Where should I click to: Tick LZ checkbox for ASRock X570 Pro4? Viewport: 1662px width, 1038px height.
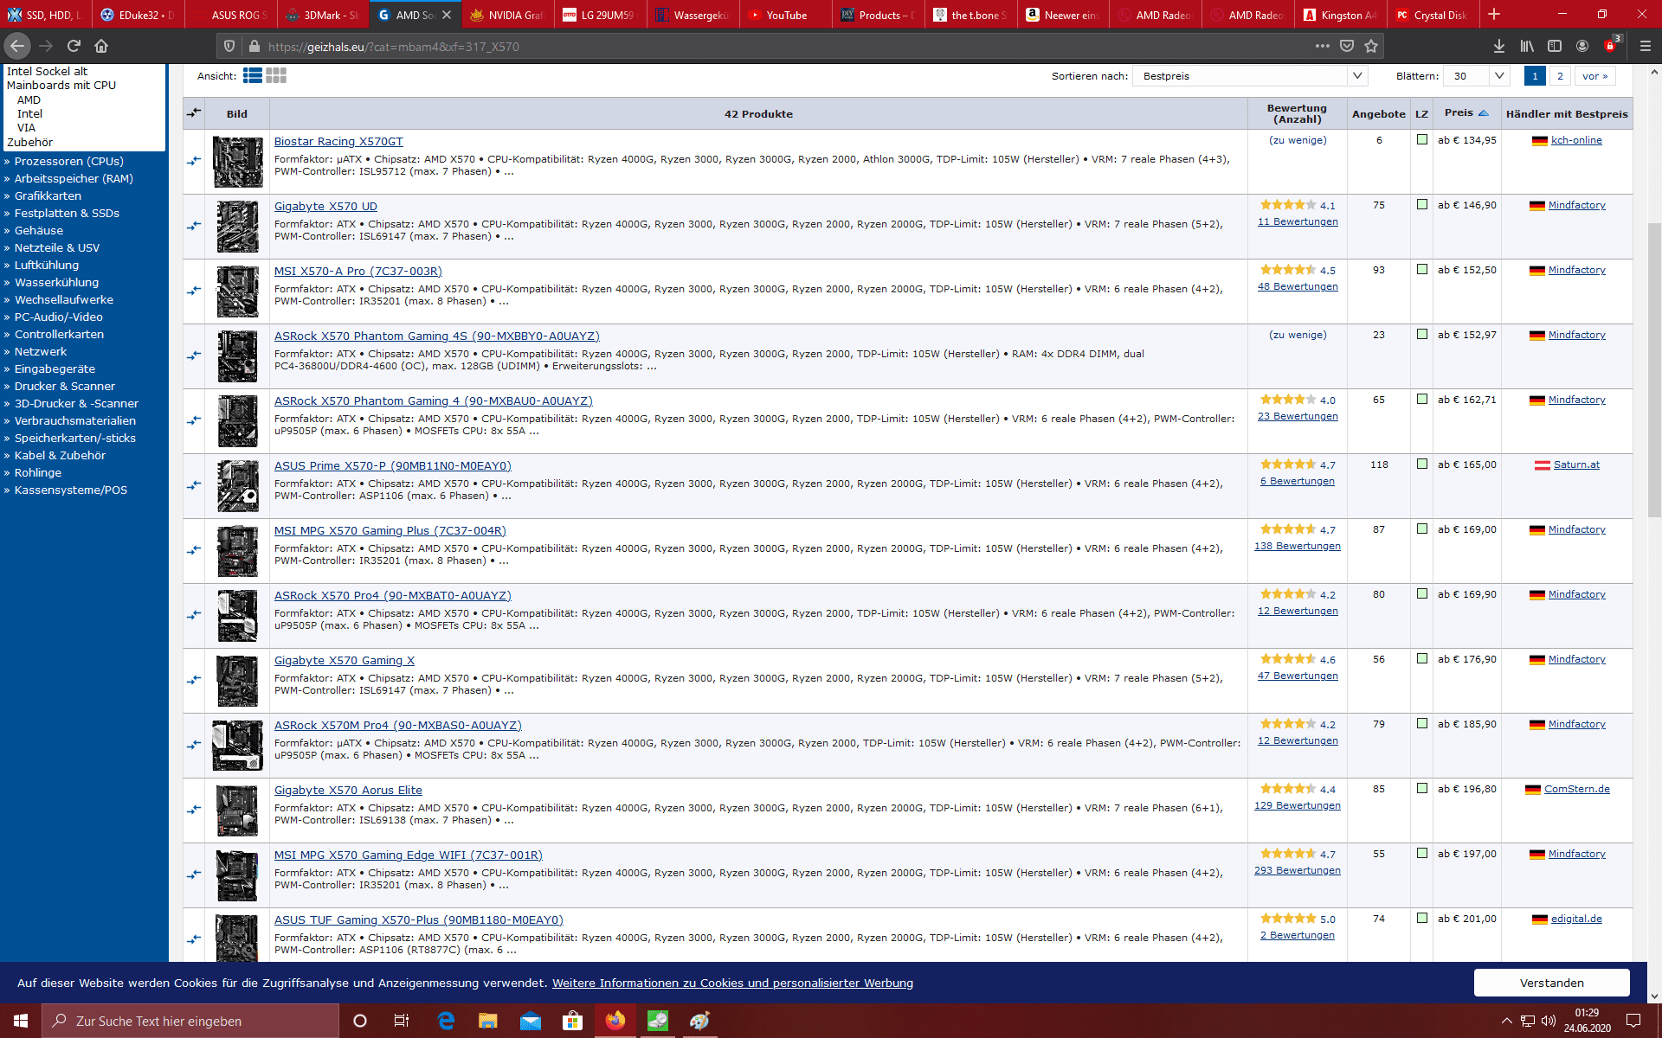point(1421,593)
